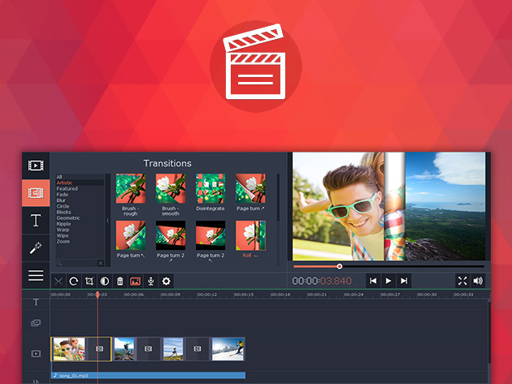The height and width of the screenshot is (384, 512).
Task: Click the scissors split tool
Action: 59,281
